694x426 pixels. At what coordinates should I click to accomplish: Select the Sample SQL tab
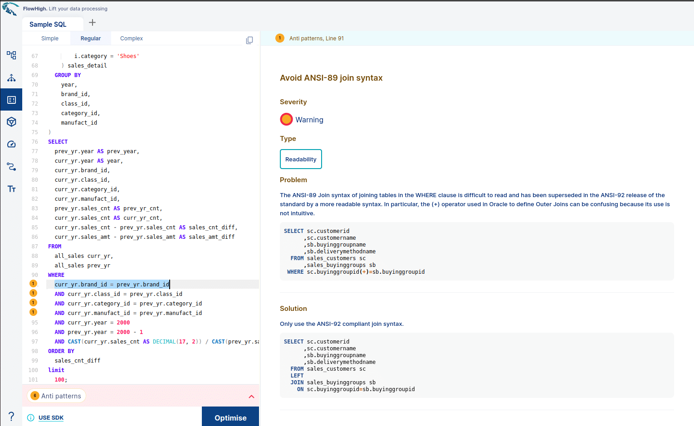(x=48, y=24)
